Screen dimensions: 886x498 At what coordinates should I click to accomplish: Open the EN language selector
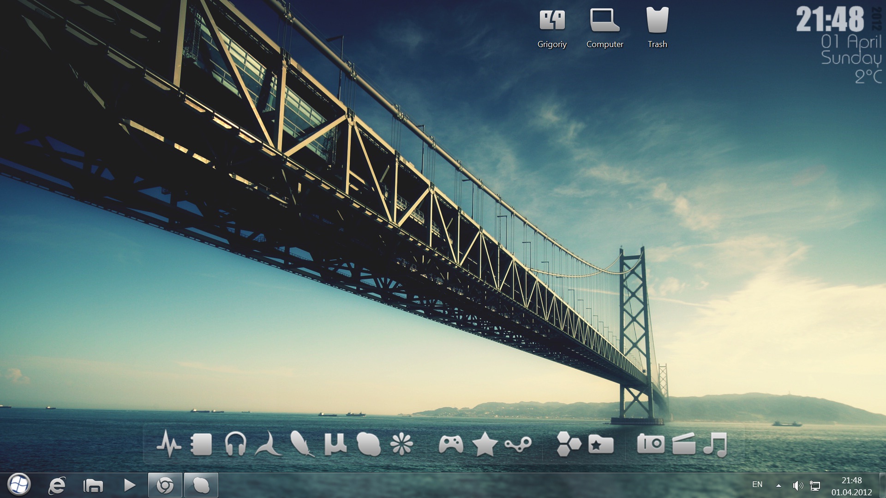[x=757, y=484]
